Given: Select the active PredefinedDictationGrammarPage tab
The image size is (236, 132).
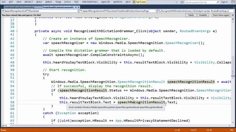Looking at the screenshot, I should tap(58, 7).
